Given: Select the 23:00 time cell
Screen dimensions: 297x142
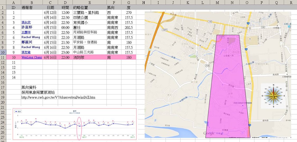Looking at the screenshot, I should 65,52.
